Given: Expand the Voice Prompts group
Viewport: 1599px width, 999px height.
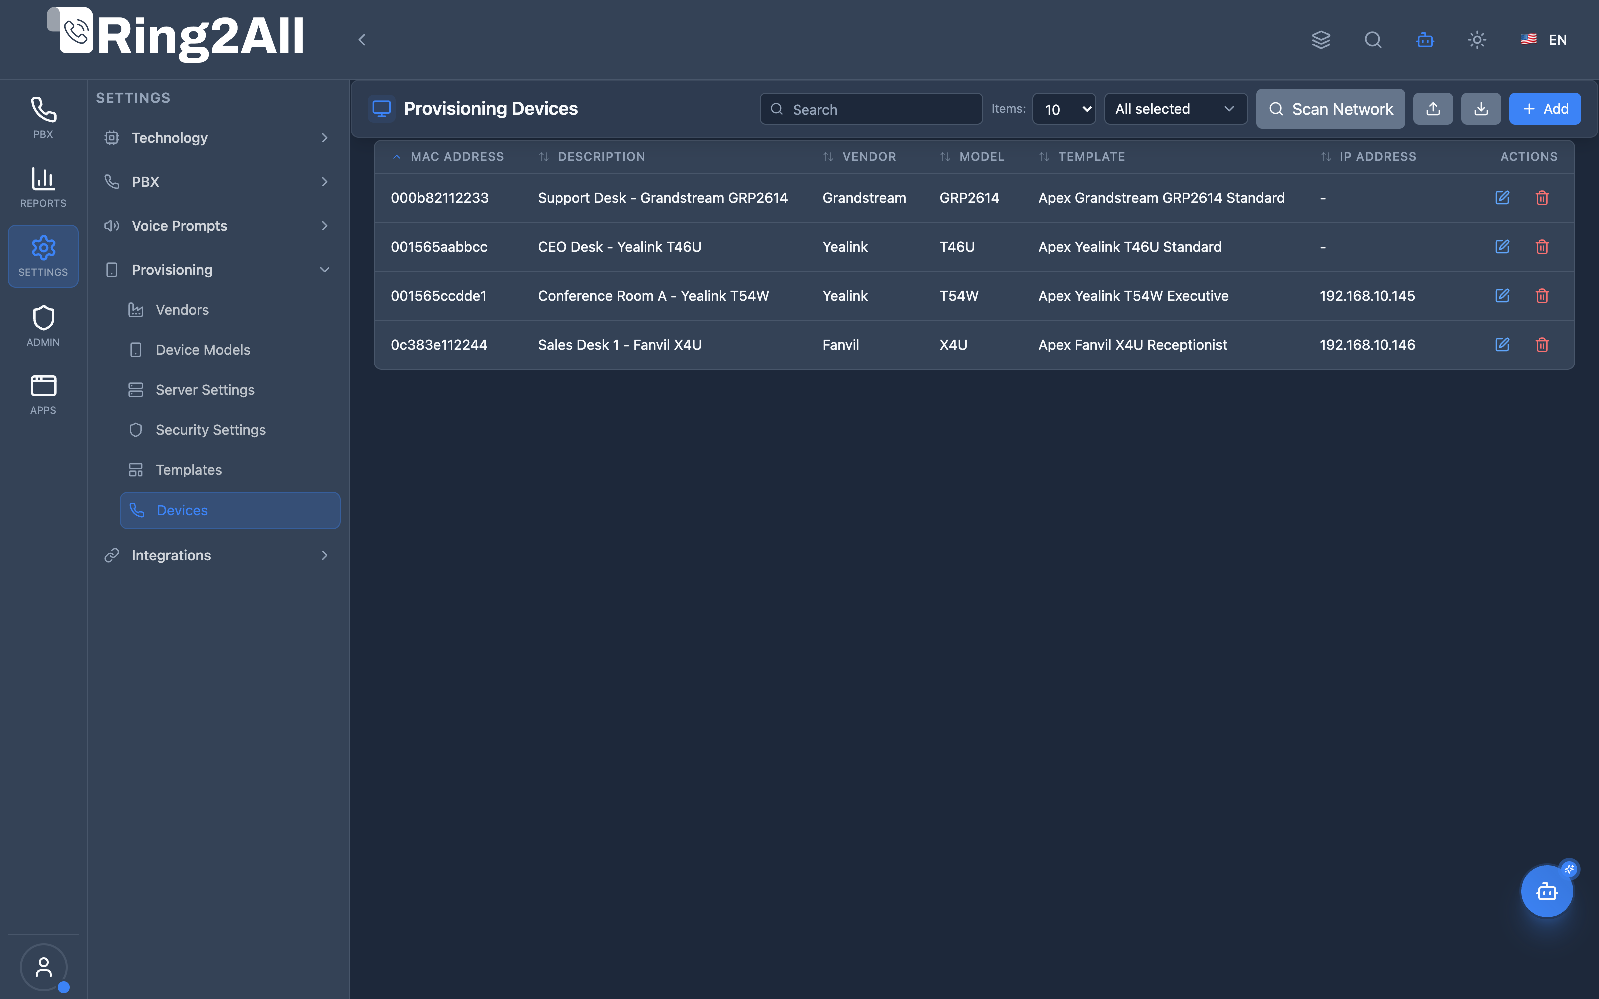Looking at the screenshot, I should (x=217, y=225).
